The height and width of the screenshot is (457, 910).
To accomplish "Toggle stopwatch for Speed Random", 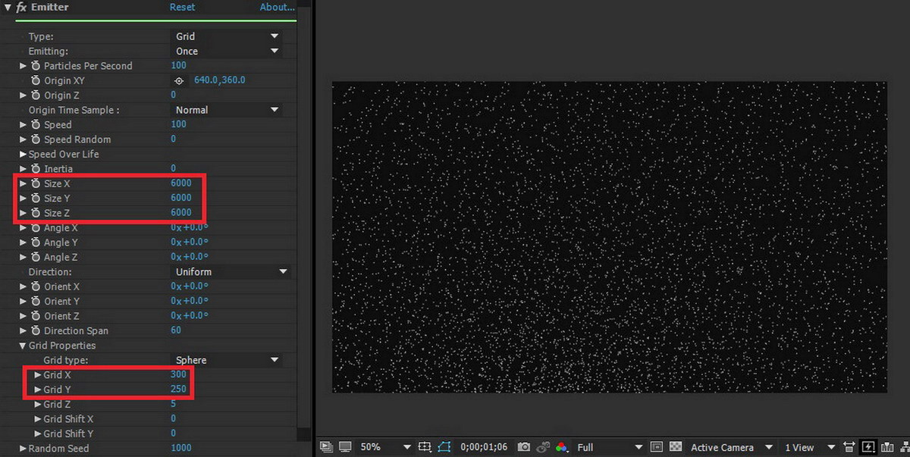I will pos(36,139).
